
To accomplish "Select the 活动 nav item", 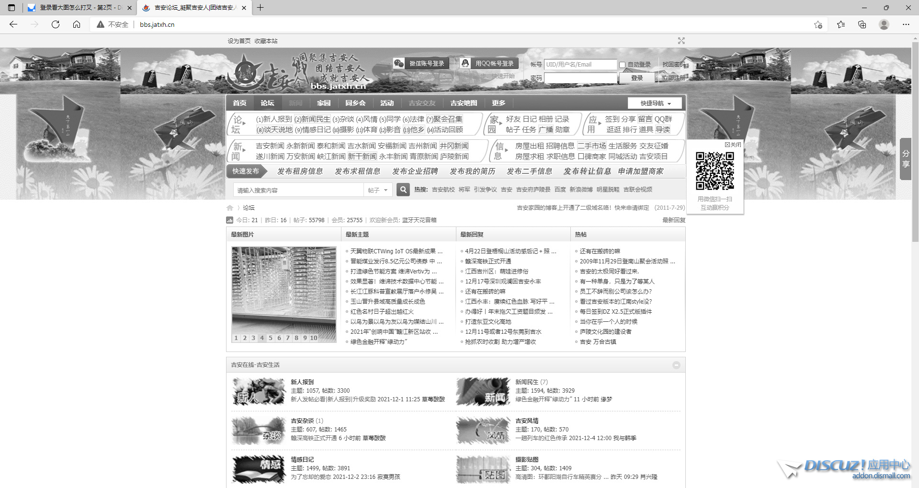I will (387, 103).
